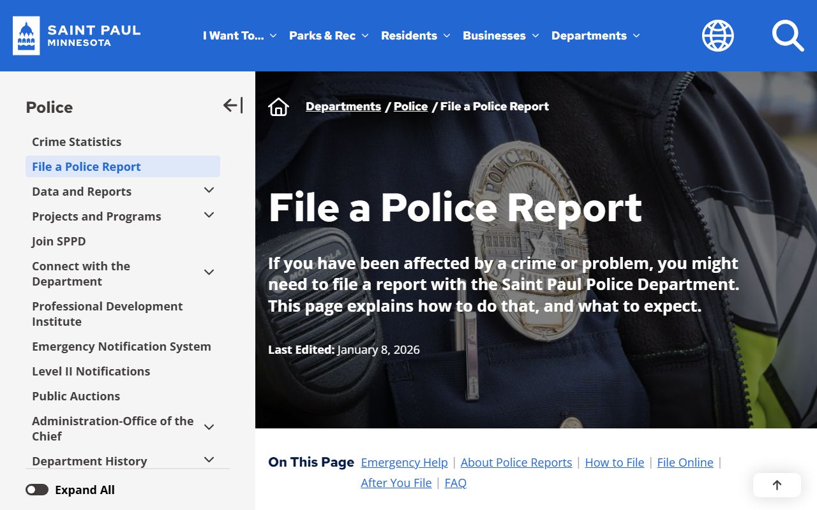Go to home via breadcrumb house icon
This screenshot has height=510, width=817.
[278, 107]
